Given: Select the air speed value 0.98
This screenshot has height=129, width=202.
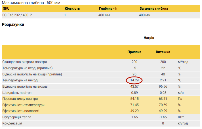Looking at the screenshot, I should click(x=163, y=93).
